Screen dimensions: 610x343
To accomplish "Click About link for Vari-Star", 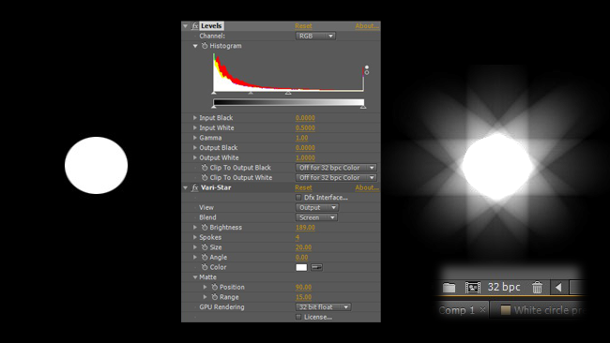I will (x=367, y=187).
